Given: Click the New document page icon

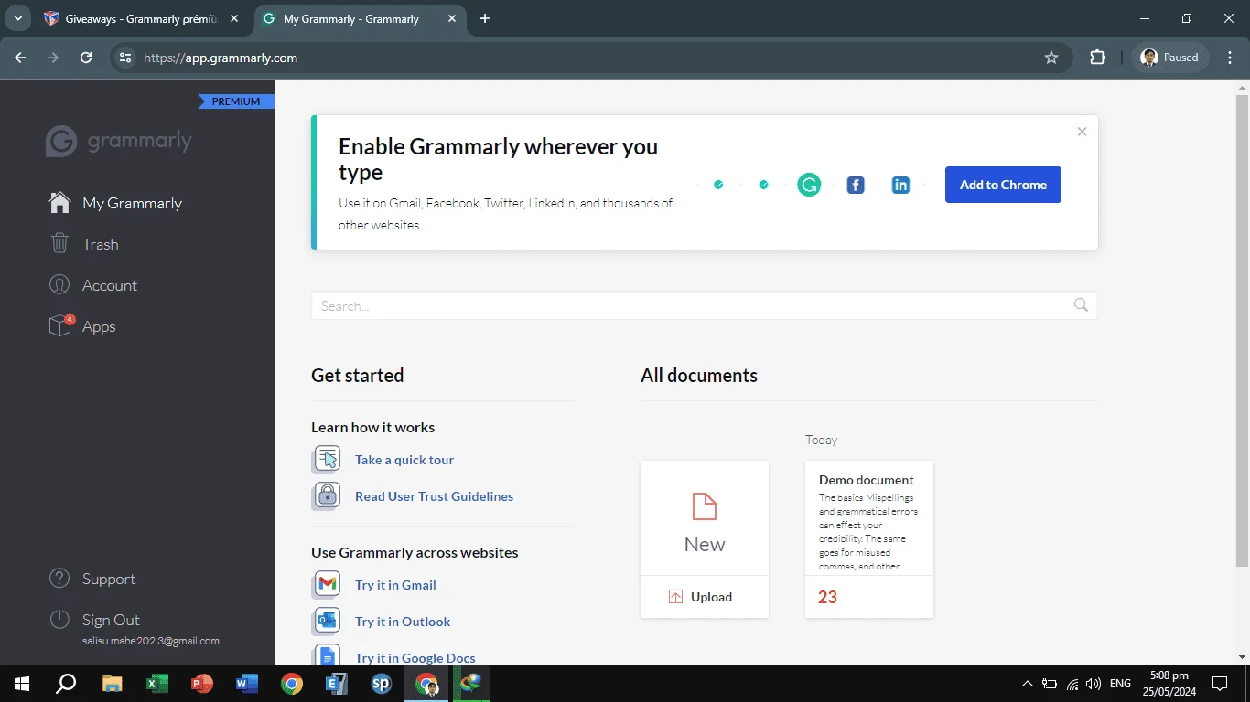Looking at the screenshot, I should [x=705, y=506].
